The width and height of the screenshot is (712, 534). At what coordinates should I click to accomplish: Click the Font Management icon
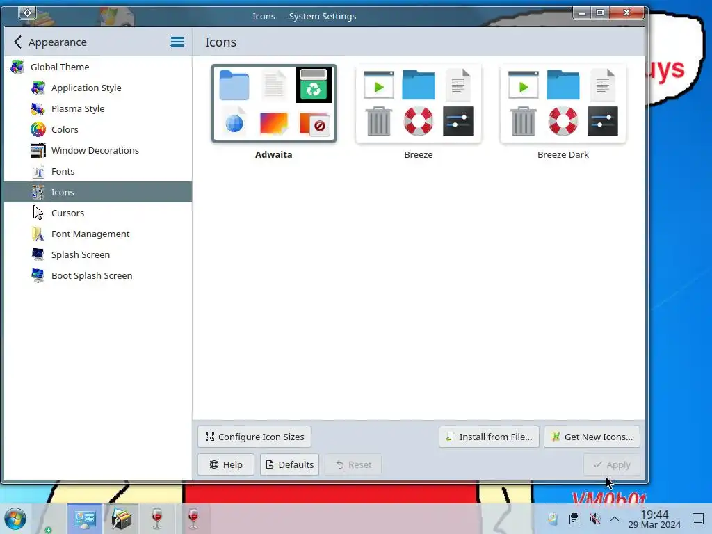click(x=38, y=234)
